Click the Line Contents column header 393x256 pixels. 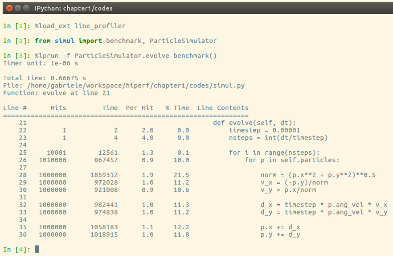[x=223, y=108]
